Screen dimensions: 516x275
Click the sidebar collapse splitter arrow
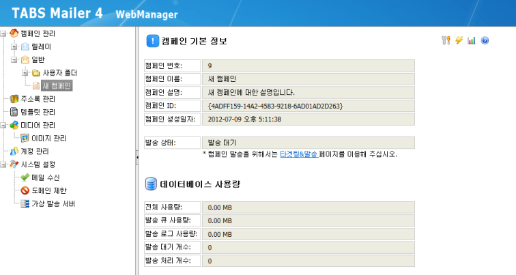pos(137,158)
